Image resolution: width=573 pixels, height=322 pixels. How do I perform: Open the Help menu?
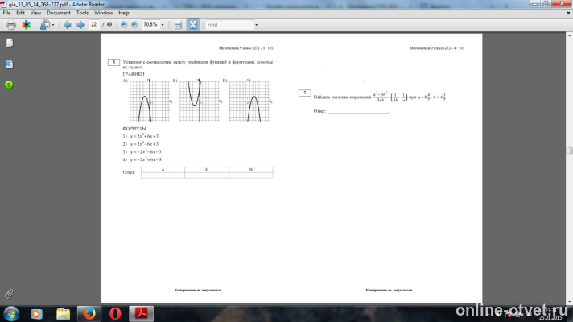[124, 13]
